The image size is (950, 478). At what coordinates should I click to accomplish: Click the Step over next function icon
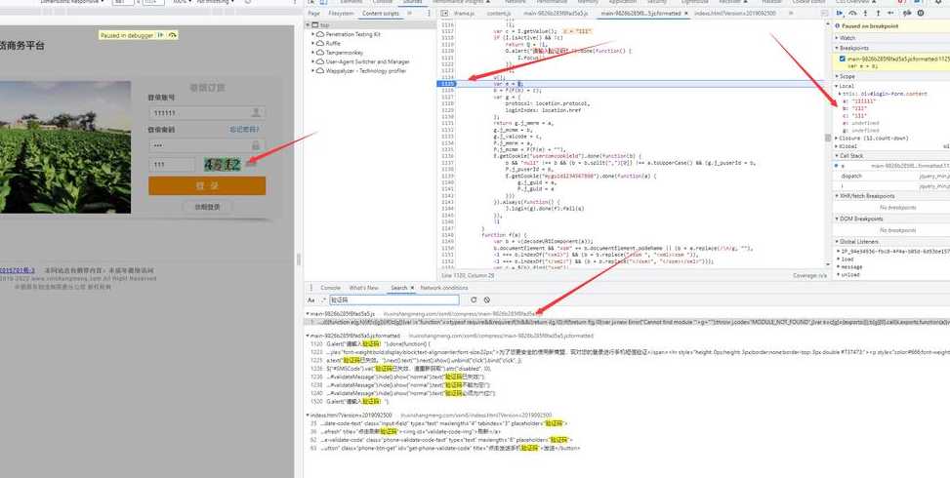[852, 13]
